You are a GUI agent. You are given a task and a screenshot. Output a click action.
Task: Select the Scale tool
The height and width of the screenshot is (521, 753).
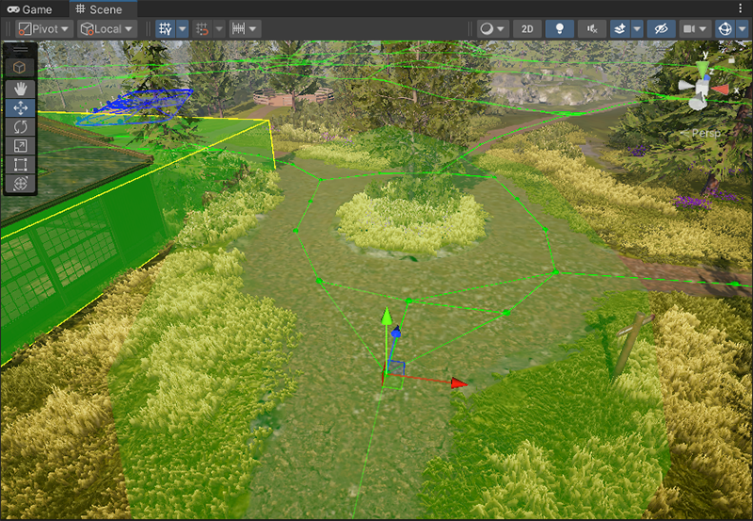click(x=21, y=145)
